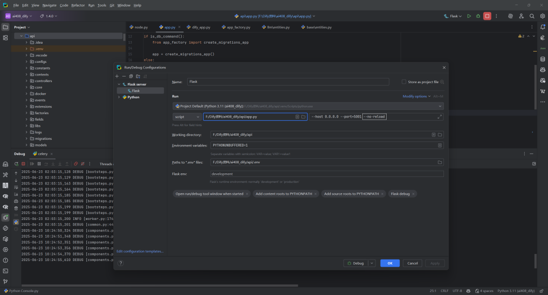The image size is (548, 295).
Task: Open the File menu
Action: point(16,5)
